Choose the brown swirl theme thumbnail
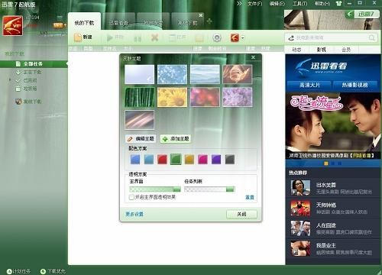The height and width of the screenshot is (275, 382). tap(238, 74)
